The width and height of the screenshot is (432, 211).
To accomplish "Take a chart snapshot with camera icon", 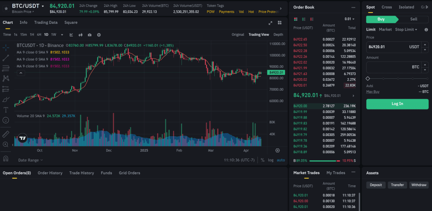I will tap(89, 35).
